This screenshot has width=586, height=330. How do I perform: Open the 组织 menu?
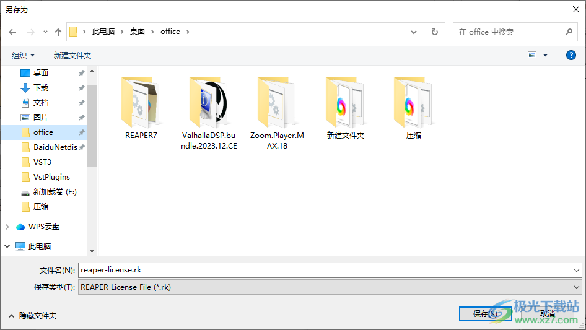click(24, 55)
